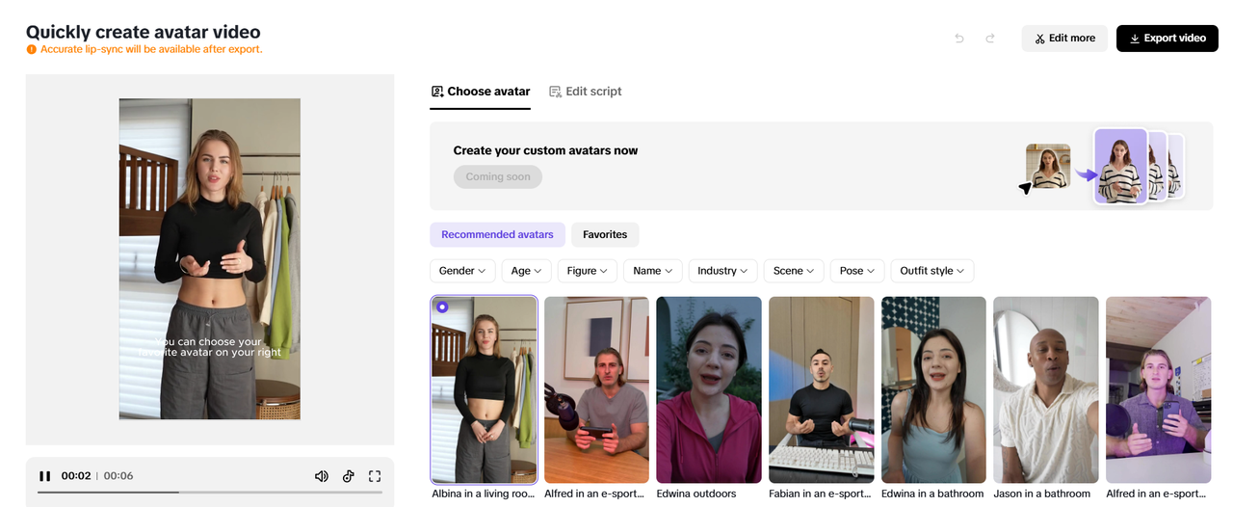Enter fullscreen preview mode
Image resolution: width=1233 pixels, height=507 pixels.
(x=375, y=476)
